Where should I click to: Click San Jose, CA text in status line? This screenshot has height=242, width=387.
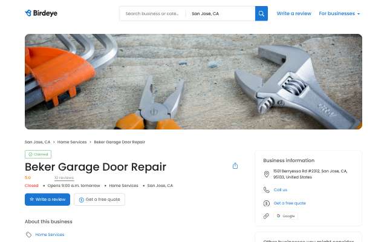160,186
